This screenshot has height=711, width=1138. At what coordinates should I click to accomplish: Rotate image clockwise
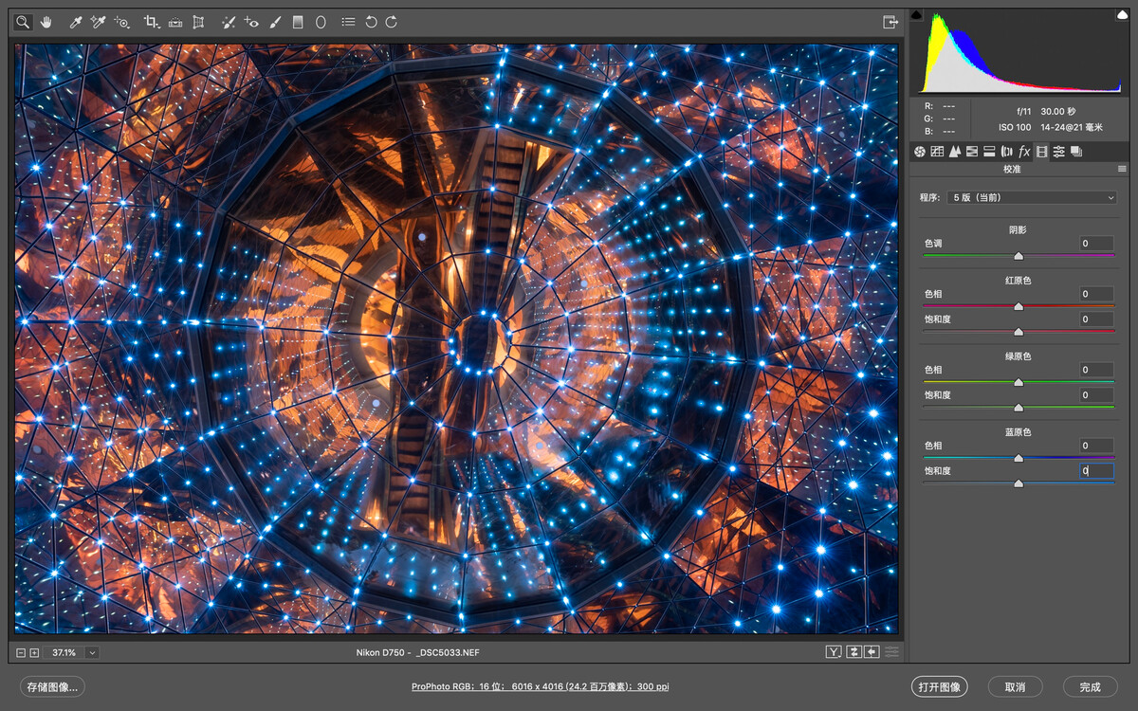392,21
